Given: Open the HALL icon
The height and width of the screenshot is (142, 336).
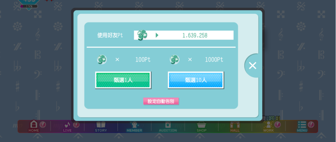Looking at the screenshot, I should click(x=235, y=126).
